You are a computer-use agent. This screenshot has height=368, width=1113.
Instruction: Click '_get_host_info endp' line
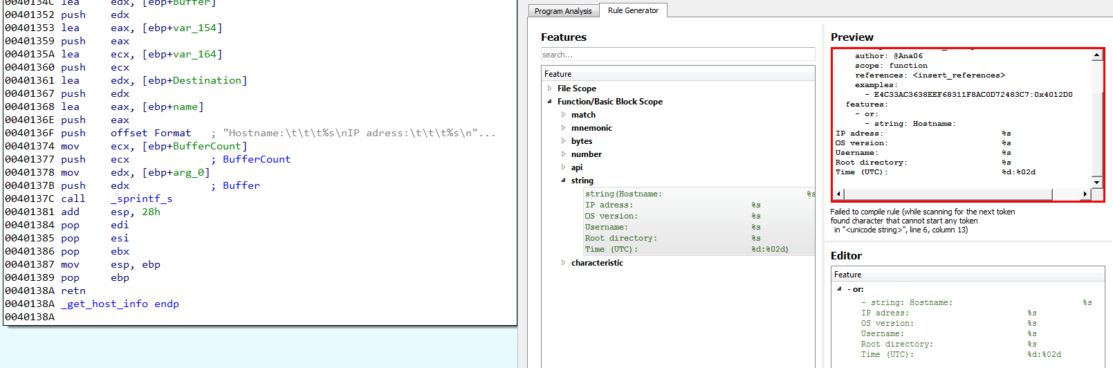pyautogui.click(x=120, y=304)
